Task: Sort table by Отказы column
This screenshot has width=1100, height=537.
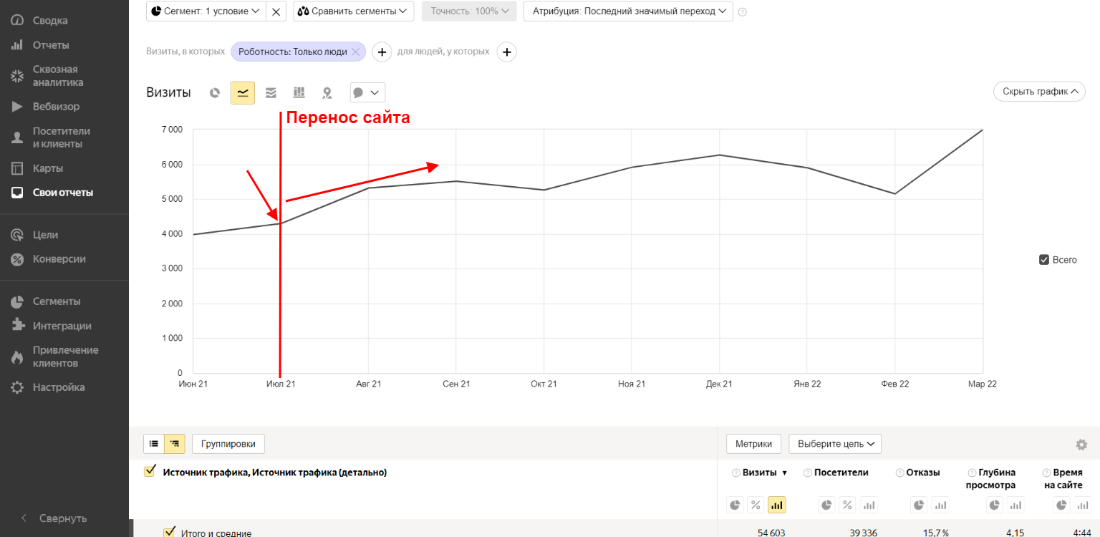Action: [x=923, y=473]
